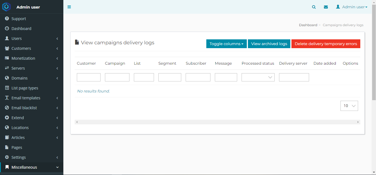Click the MailWizz shield logo icon
This screenshot has height=175, width=376.
(x=6, y=7)
